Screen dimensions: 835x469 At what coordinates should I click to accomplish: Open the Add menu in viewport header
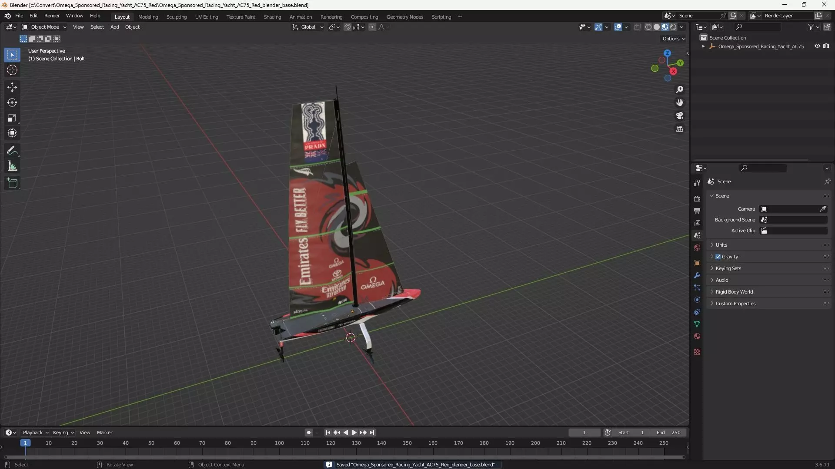(x=114, y=27)
